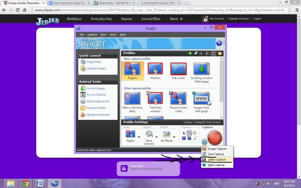
Task: Open the More dropdown in JibJab navigation
Action: [176, 19]
